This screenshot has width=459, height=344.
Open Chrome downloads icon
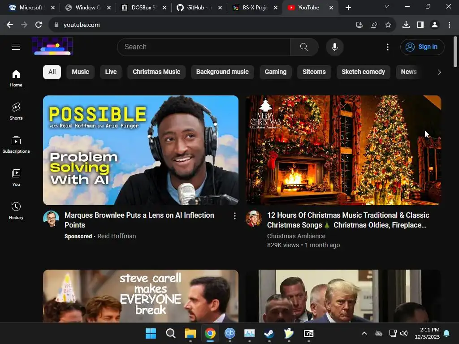point(406,25)
